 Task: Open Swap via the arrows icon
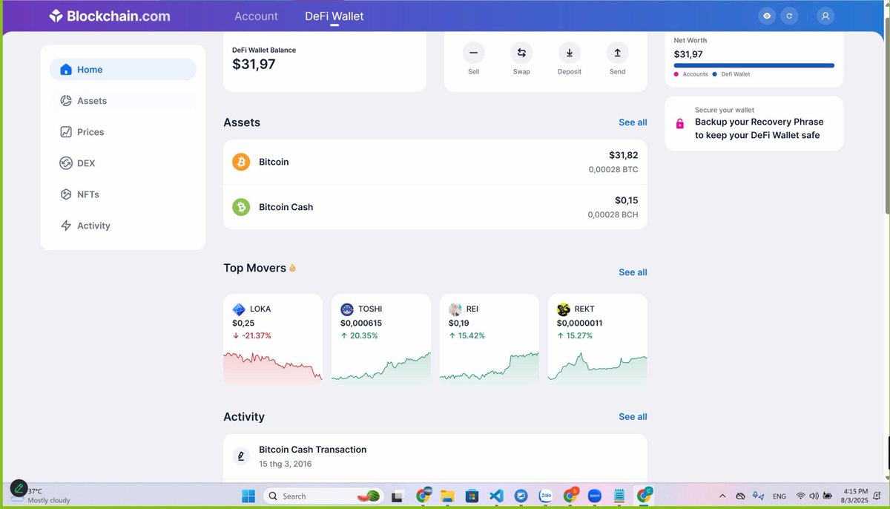521,53
